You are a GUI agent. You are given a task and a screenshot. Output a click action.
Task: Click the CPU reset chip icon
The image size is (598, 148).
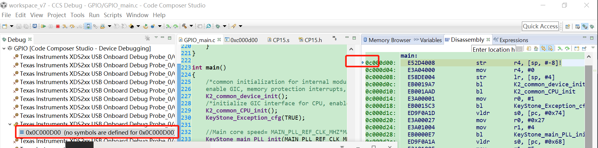tap(131, 26)
